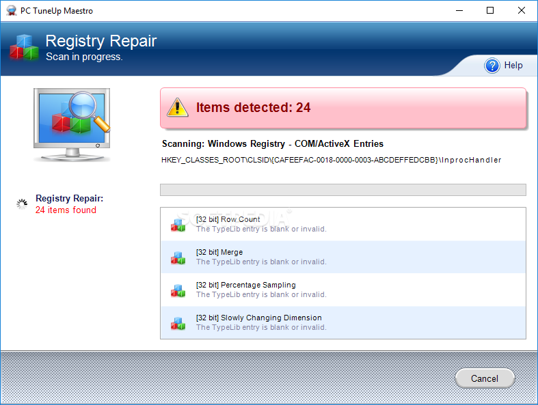
Task: Click the cubes icon beside Merge
Action: pos(178,257)
